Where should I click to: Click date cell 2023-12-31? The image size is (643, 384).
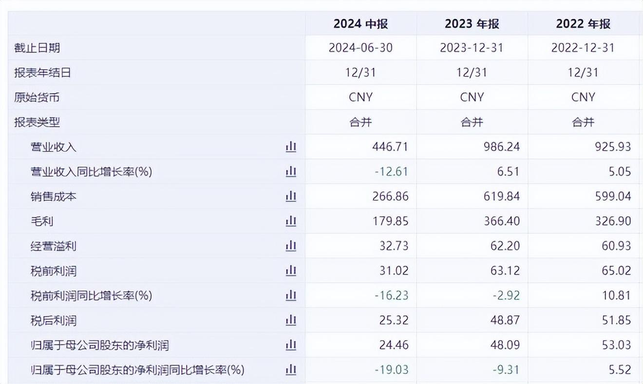click(x=472, y=48)
